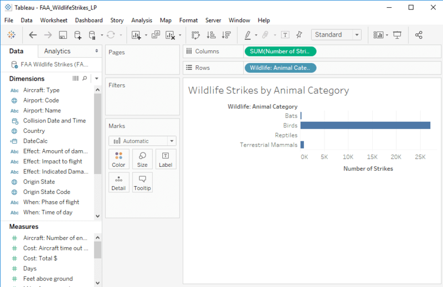Click the Undo back arrow
This screenshot has width=443, height=287.
(x=33, y=35)
